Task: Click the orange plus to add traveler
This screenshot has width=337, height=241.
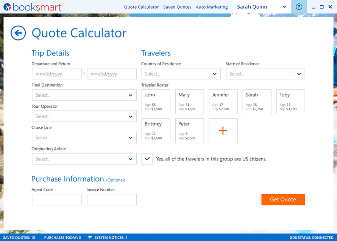Action: coord(223,131)
